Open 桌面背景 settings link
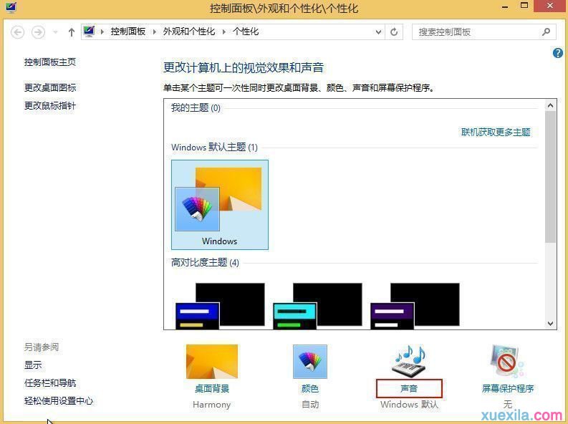568x424 pixels. (212, 388)
